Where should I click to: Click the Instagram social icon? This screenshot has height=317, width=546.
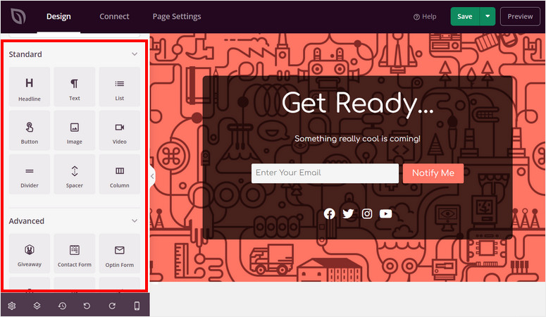coord(367,213)
